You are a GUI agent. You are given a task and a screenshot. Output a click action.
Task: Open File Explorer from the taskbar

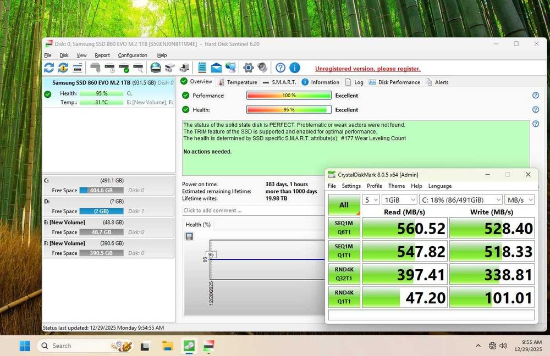[167, 346]
